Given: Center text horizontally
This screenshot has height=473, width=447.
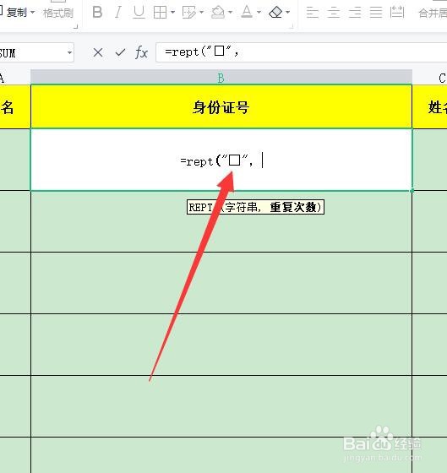Looking at the screenshot, I should pos(334,13).
